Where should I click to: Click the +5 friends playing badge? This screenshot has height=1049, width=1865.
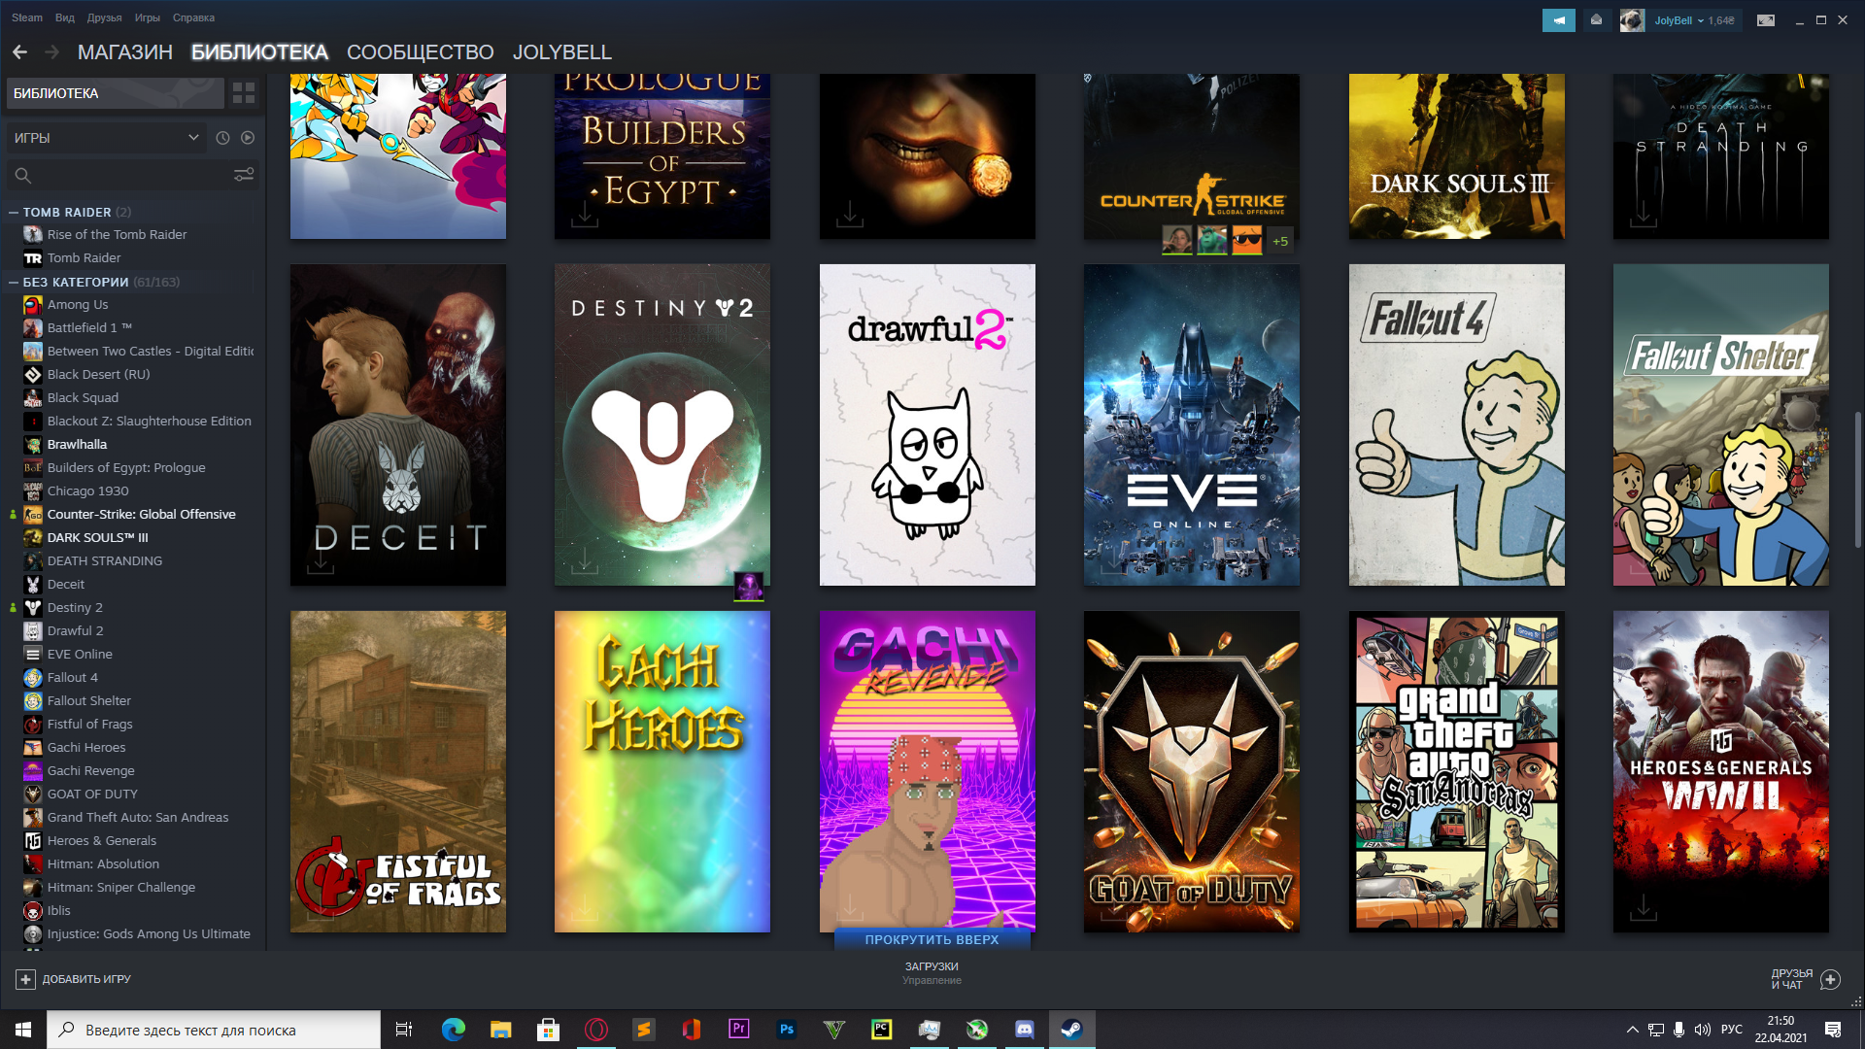(1280, 241)
